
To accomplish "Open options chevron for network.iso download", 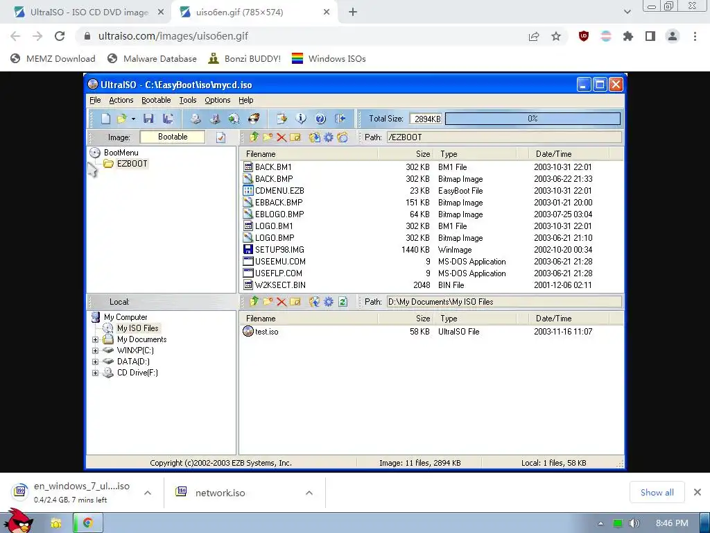I will click(x=309, y=493).
